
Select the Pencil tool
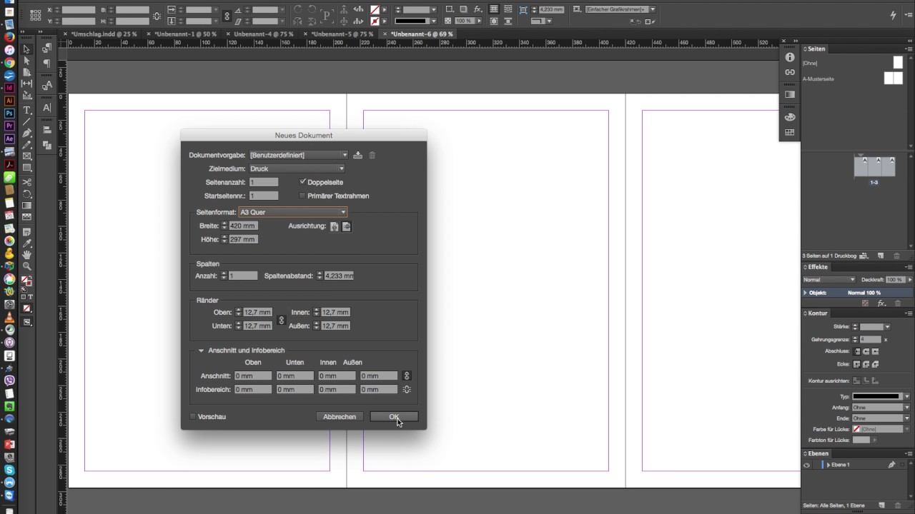pos(26,144)
